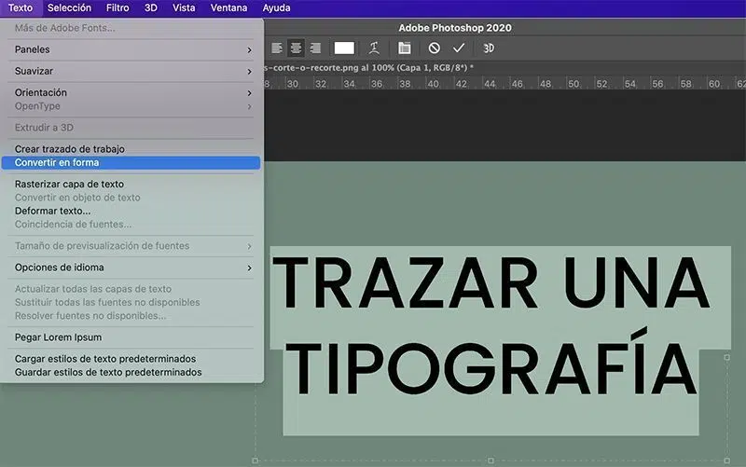Image resolution: width=746 pixels, height=467 pixels.
Task: Click the left align text icon
Action: point(277,48)
